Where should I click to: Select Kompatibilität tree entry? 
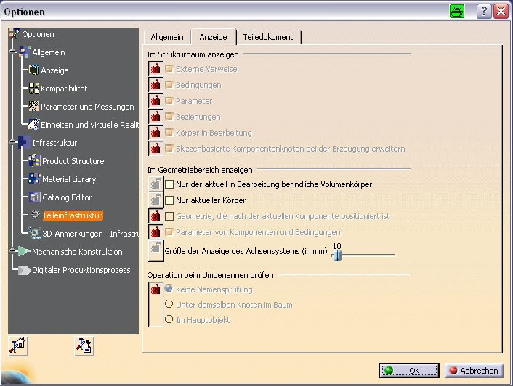pos(64,89)
